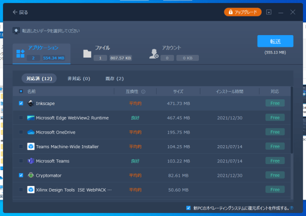Click the 互換性 info icon
Image resolution: width=306 pixels, height=216 pixels.
tap(143, 92)
